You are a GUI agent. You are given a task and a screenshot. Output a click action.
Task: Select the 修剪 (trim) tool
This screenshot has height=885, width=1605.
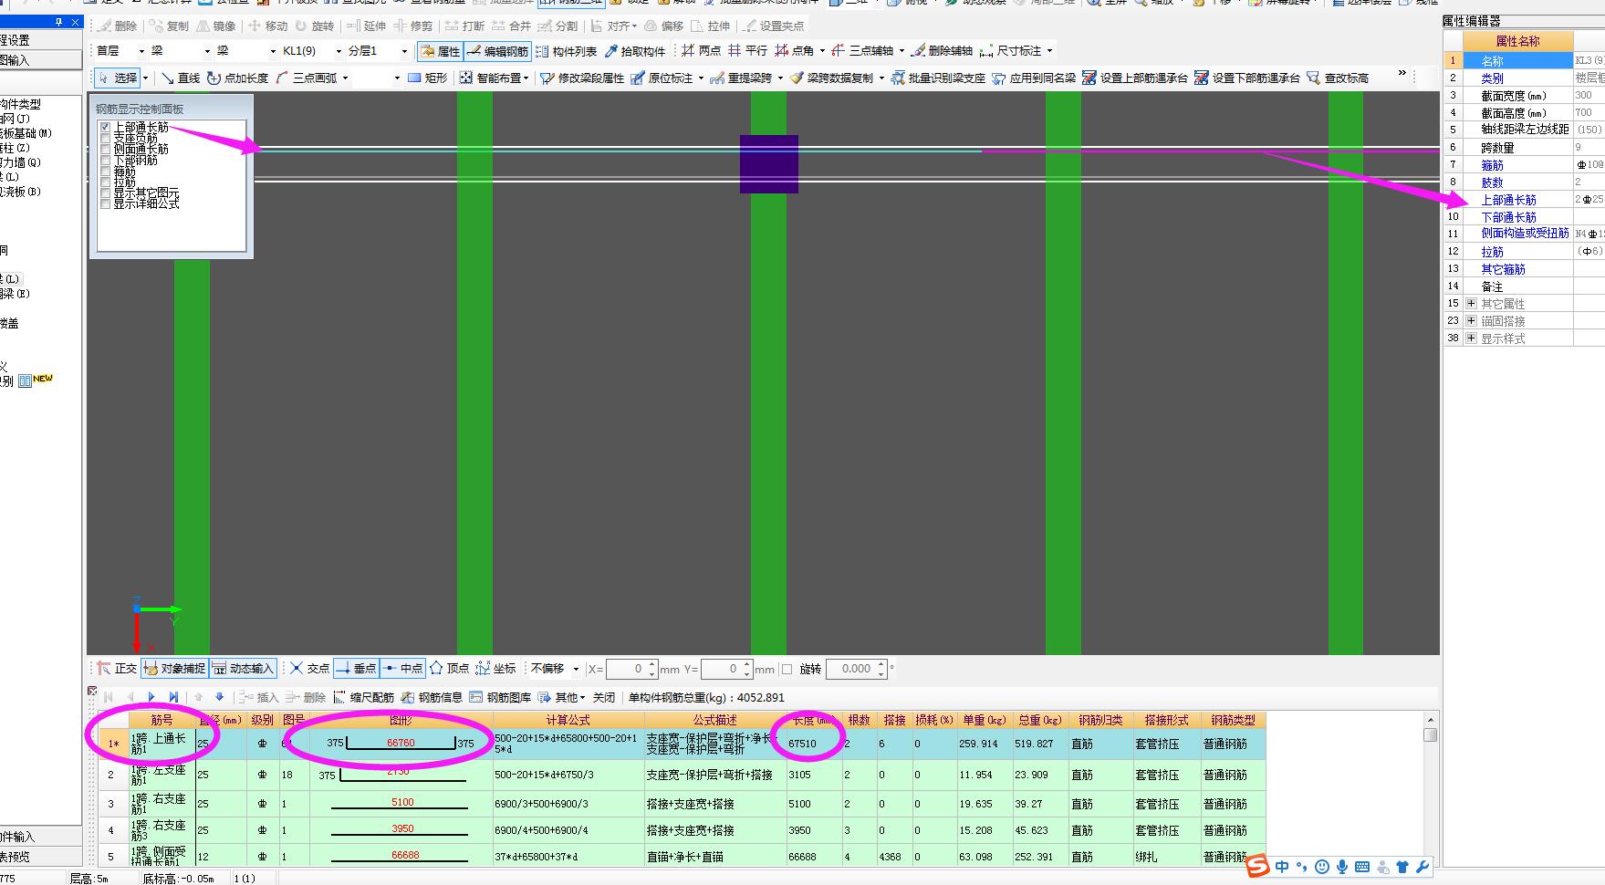413,26
